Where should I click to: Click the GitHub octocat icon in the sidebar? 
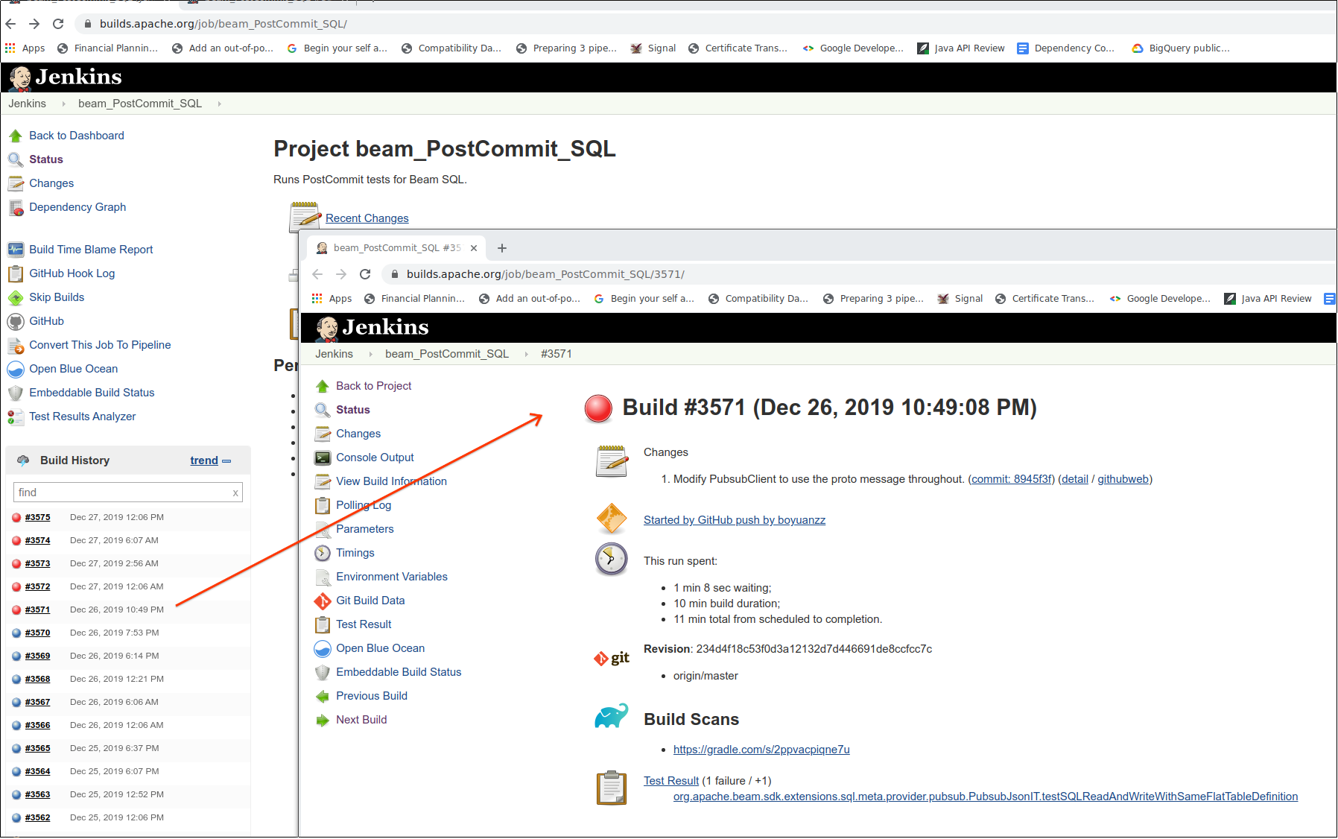click(x=16, y=321)
